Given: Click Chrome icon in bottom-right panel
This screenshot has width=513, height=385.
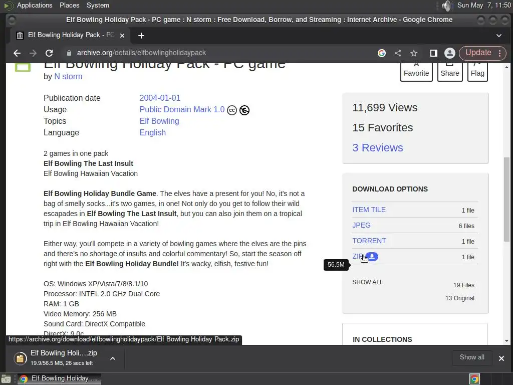Looking at the screenshot, I should (x=475, y=379).
